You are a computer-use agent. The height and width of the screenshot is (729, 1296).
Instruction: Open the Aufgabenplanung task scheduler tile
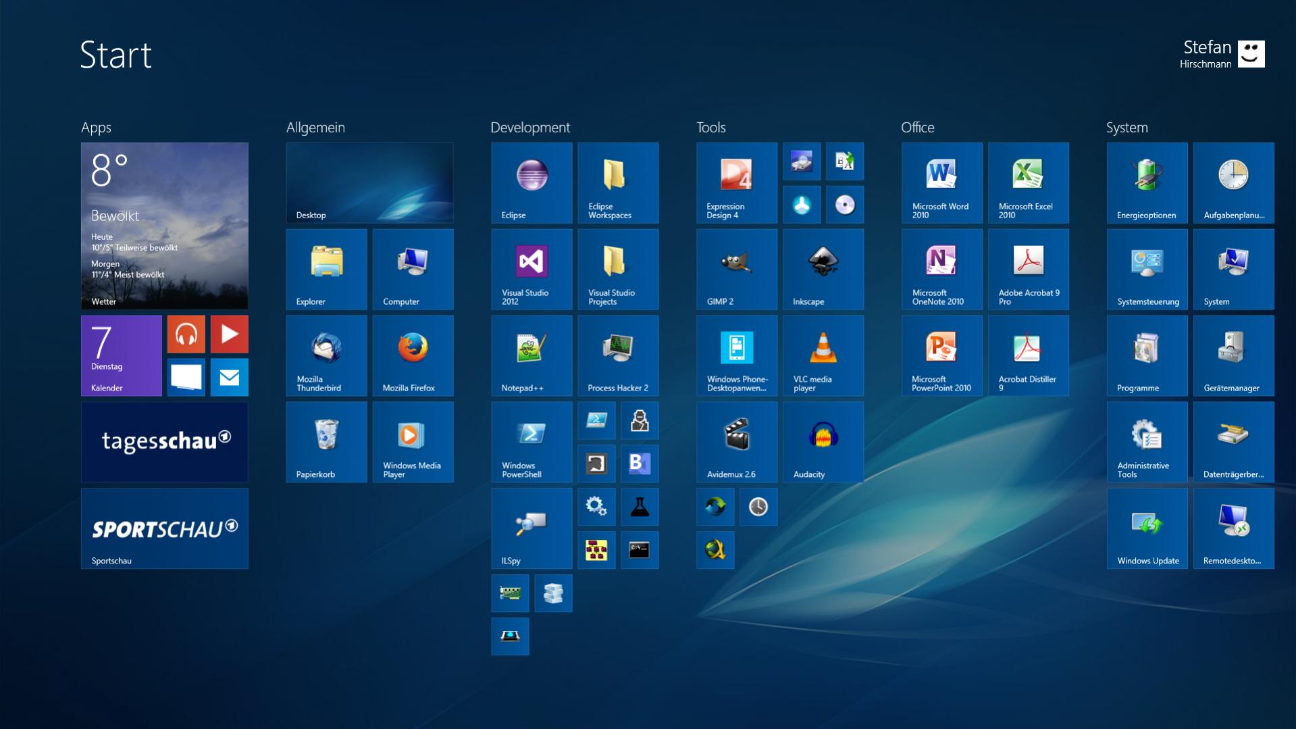click(x=1235, y=182)
